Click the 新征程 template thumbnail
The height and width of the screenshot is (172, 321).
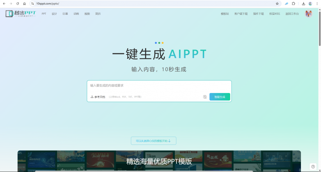click(x=218, y=160)
